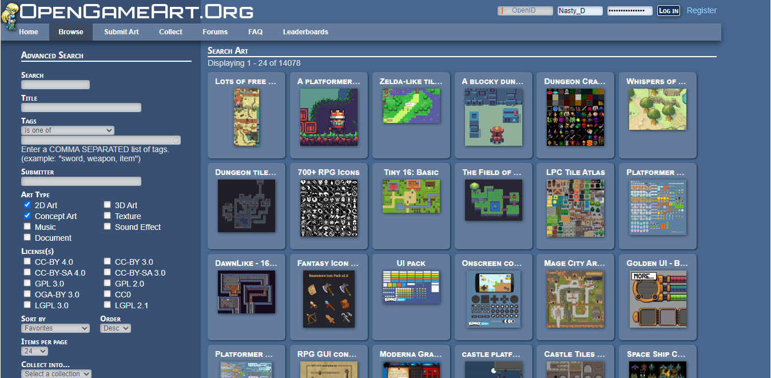
Task: Click the Log in button
Action: click(669, 11)
